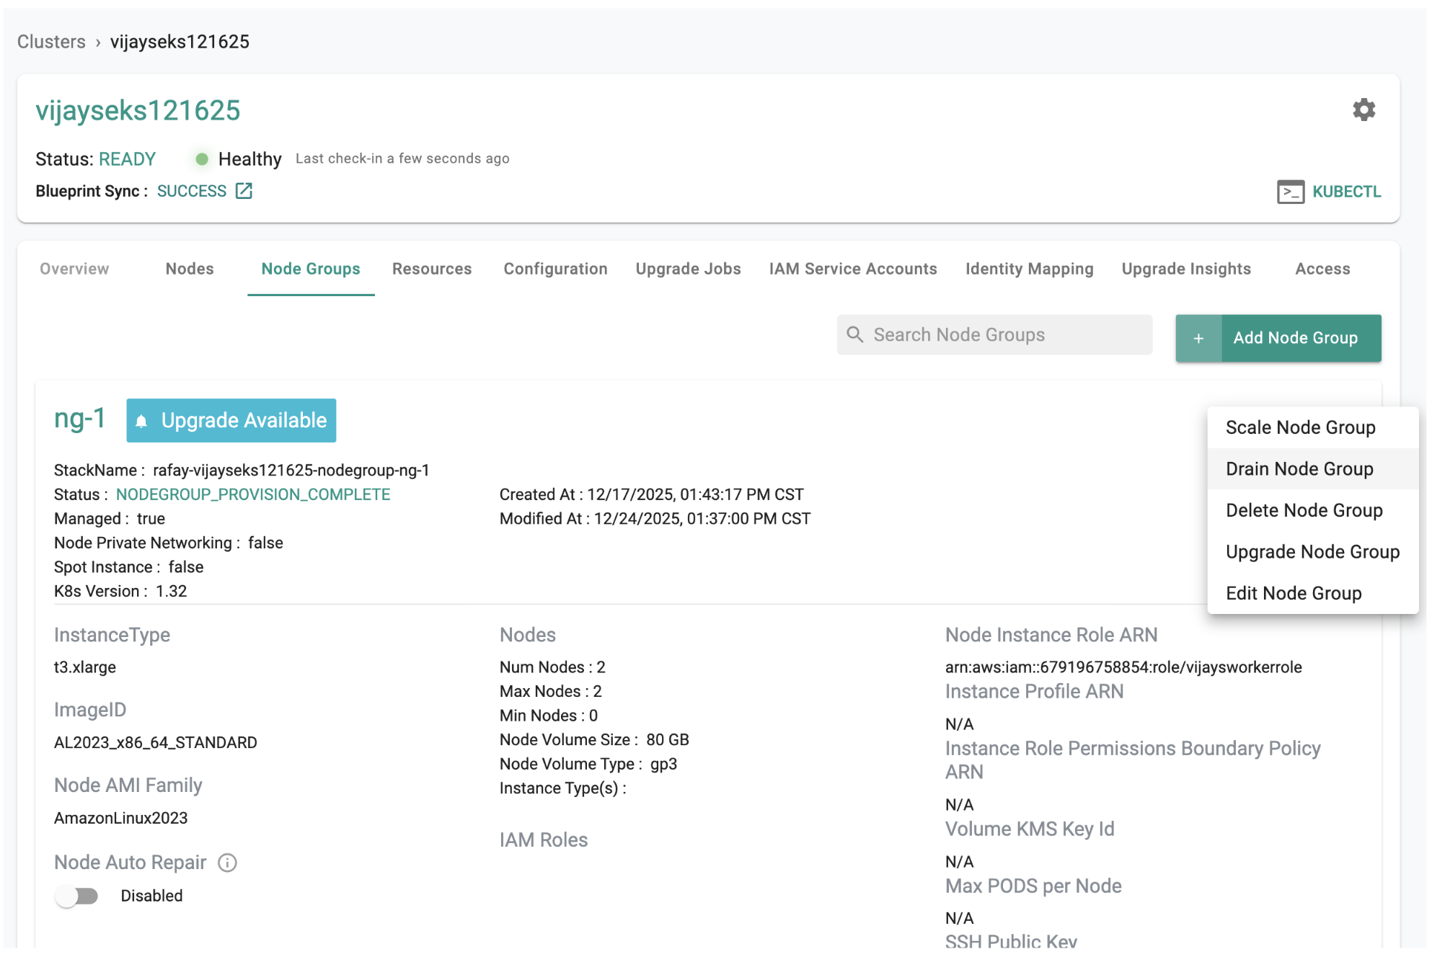Switch to the Nodes tab

[x=190, y=269]
